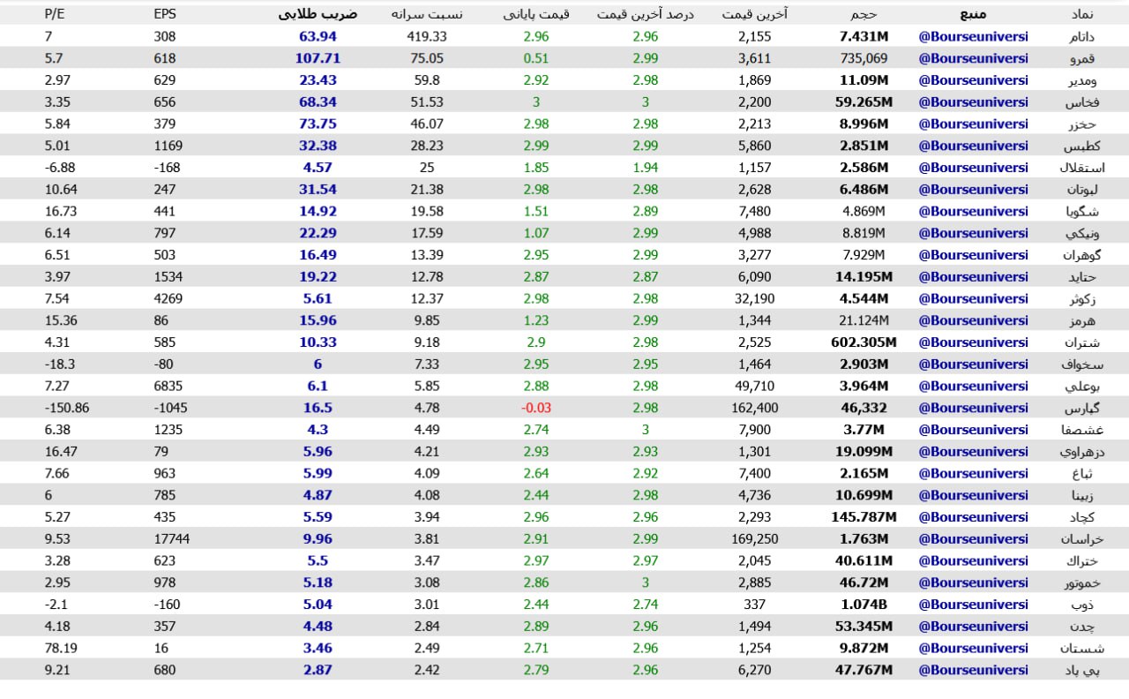
Task: Sort by قیمت پایانی column header
Action: (x=536, y=14)
